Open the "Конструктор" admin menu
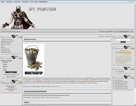This screenshot has width=136, height=106. pyautogui.click(x=43, y=2)
